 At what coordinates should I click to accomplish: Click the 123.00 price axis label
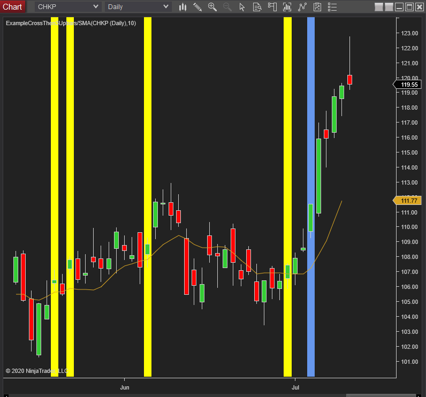[x=409, y=33]
